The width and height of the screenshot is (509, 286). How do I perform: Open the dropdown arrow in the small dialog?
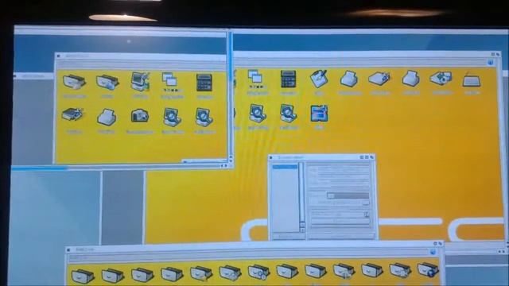click(x=367, y=214)
